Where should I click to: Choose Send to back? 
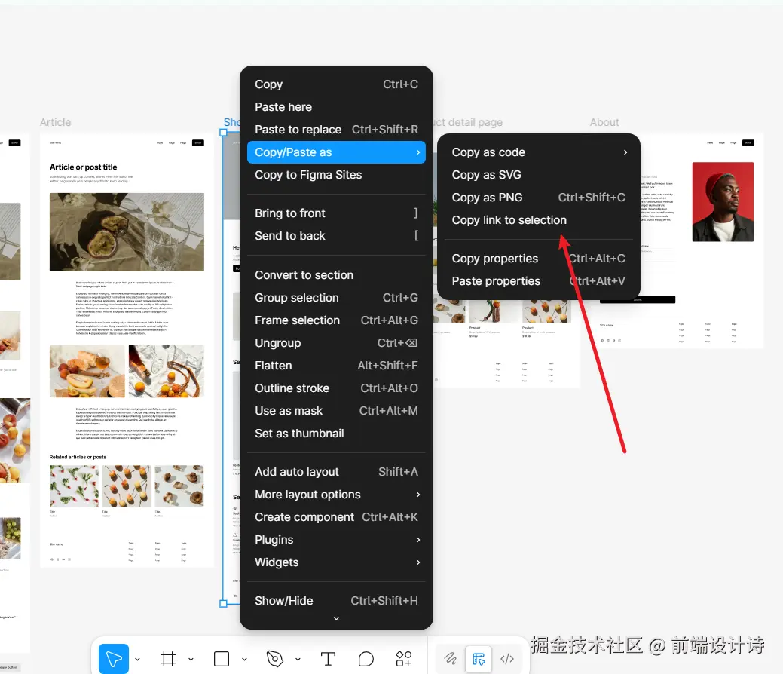click(336, 236)
